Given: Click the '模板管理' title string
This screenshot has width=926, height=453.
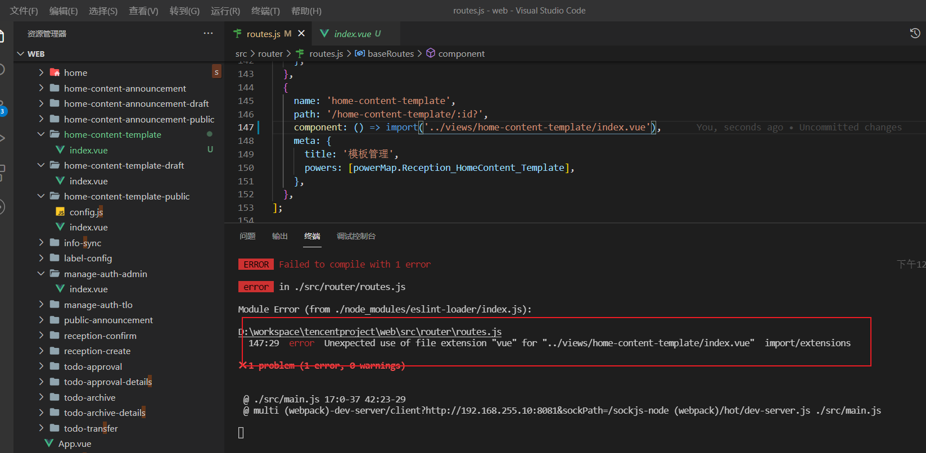Looking at the screenshot, I should (368, 154).
